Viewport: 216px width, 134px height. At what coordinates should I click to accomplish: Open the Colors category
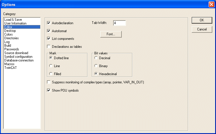22,34
